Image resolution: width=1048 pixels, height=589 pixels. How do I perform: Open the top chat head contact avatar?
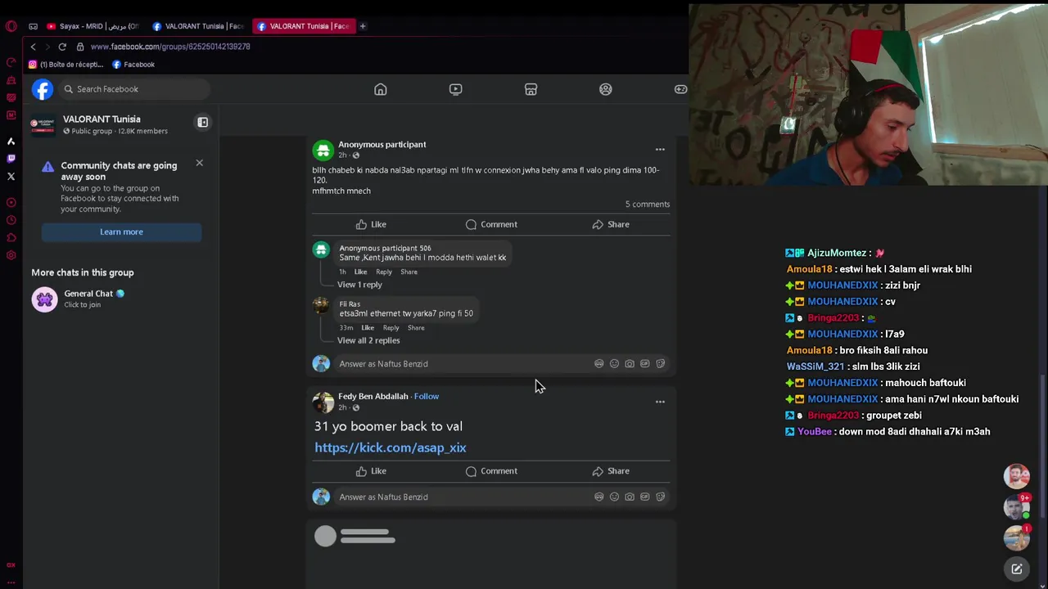pos(1017,476)
